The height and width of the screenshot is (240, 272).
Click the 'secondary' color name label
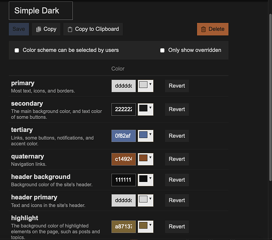click(27, 104)
